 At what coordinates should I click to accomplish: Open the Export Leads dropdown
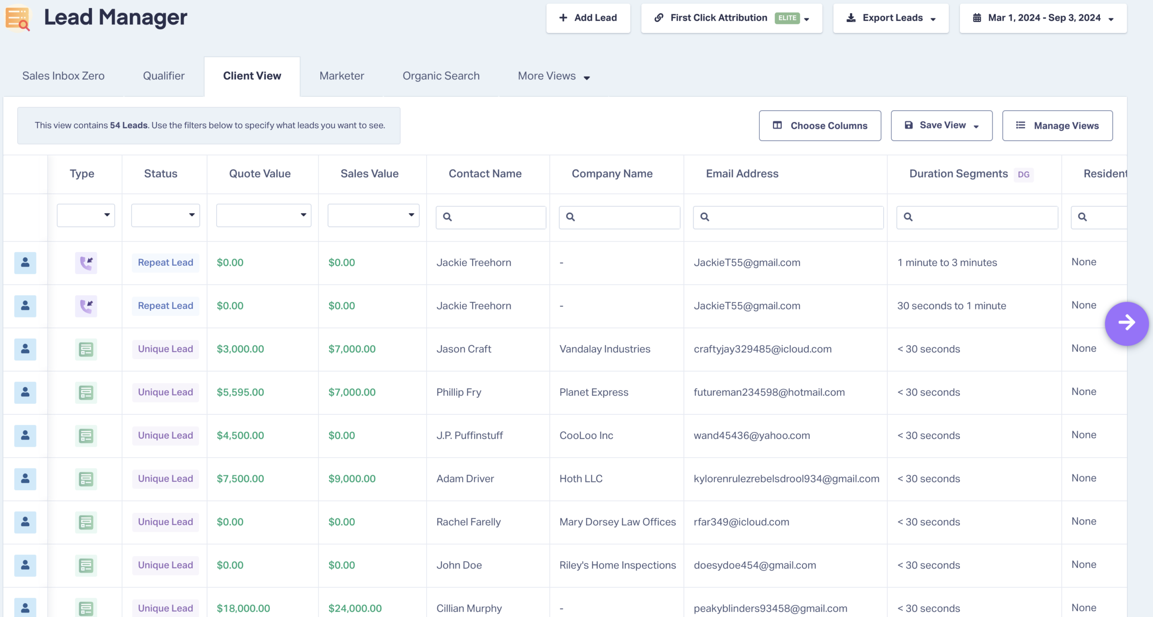click(x=890, y=18)
